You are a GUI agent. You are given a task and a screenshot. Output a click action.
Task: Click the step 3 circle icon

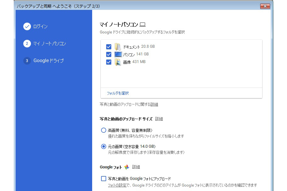coord(27,60)
